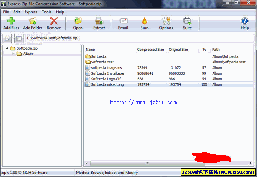Expand the Album tree node
Image resolution: width=257 pixels, height=177 pixels.
(x=13, y=54)
